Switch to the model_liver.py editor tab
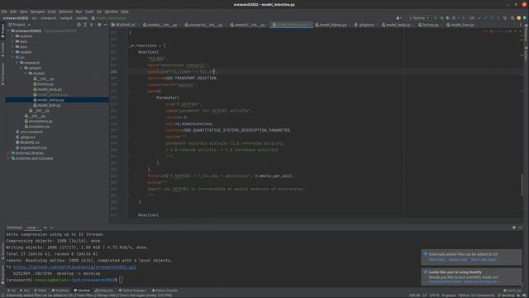The width and height of the screenshot is (529, 298). (x=460, y=25)
